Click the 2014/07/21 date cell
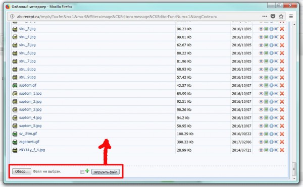303x187 pixels. [241, 150]
